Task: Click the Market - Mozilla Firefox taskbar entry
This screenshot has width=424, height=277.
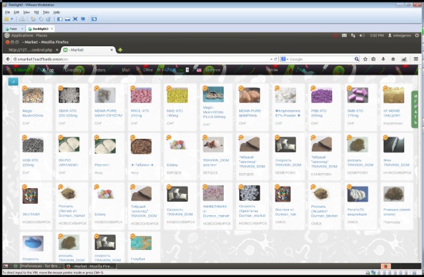Action: pos(91,266)
